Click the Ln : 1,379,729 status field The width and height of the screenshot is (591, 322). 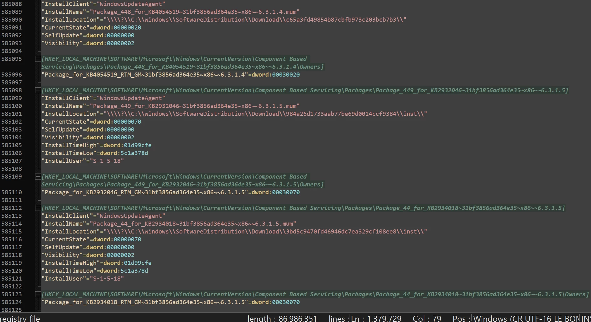click(x=376, y=318)
